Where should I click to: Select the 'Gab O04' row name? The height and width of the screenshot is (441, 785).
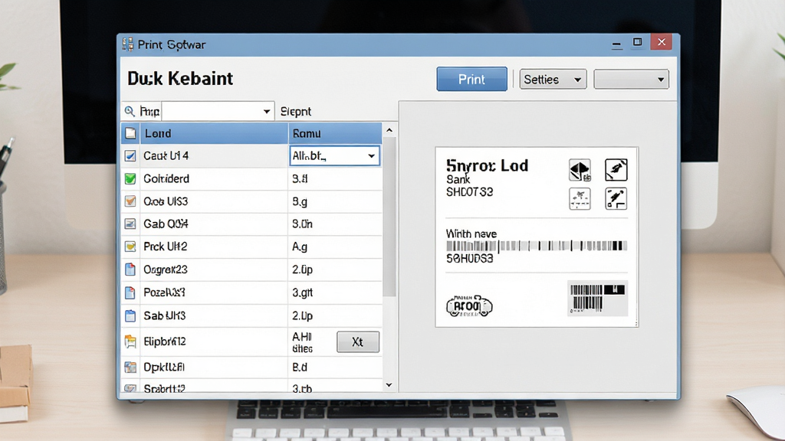pos(166,224)
